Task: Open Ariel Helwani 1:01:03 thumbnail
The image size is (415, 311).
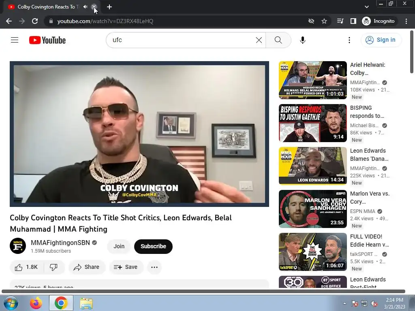Action: point(312,80)
